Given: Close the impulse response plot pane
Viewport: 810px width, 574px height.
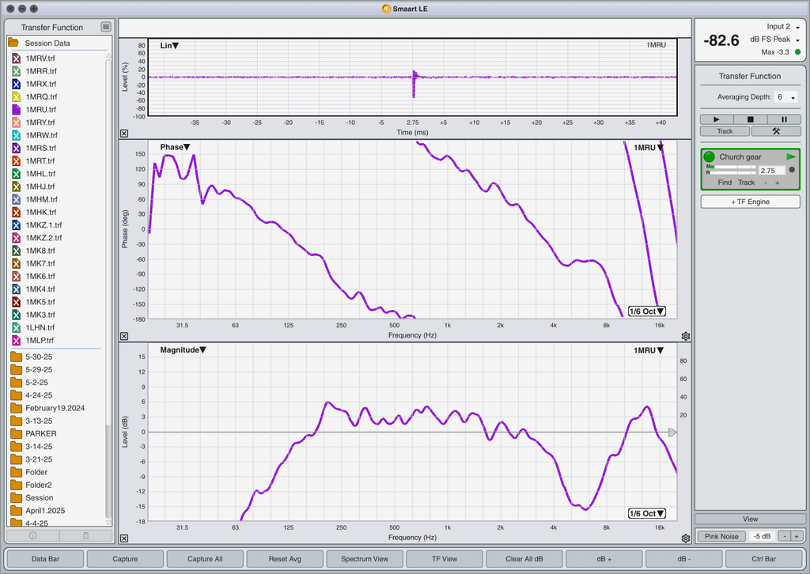Looking at the screenshot, I should pyautogui.click(x=124, y=133).
